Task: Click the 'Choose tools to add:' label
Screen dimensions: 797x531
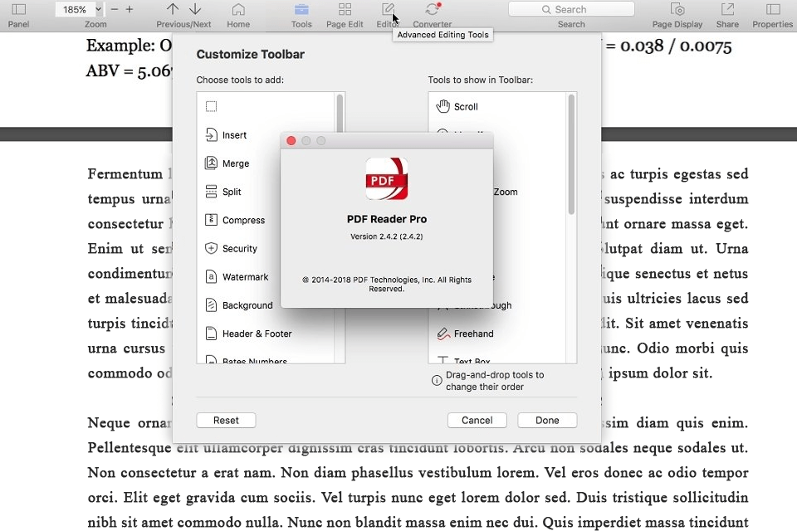Action: 240,80
